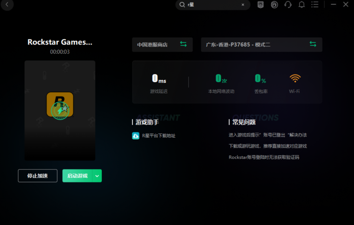The width and height of the screenshot is (354, 225).
Task: Click swap arrows beside 中国港服商店
Action: coord(183,44)
